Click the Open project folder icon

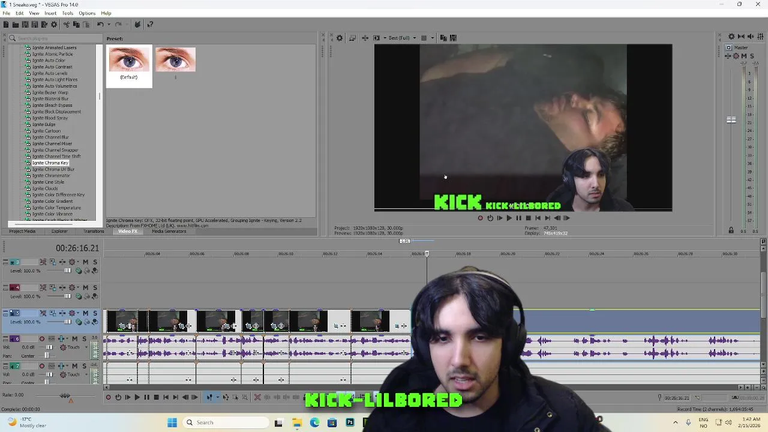click(x=16, y=25)
